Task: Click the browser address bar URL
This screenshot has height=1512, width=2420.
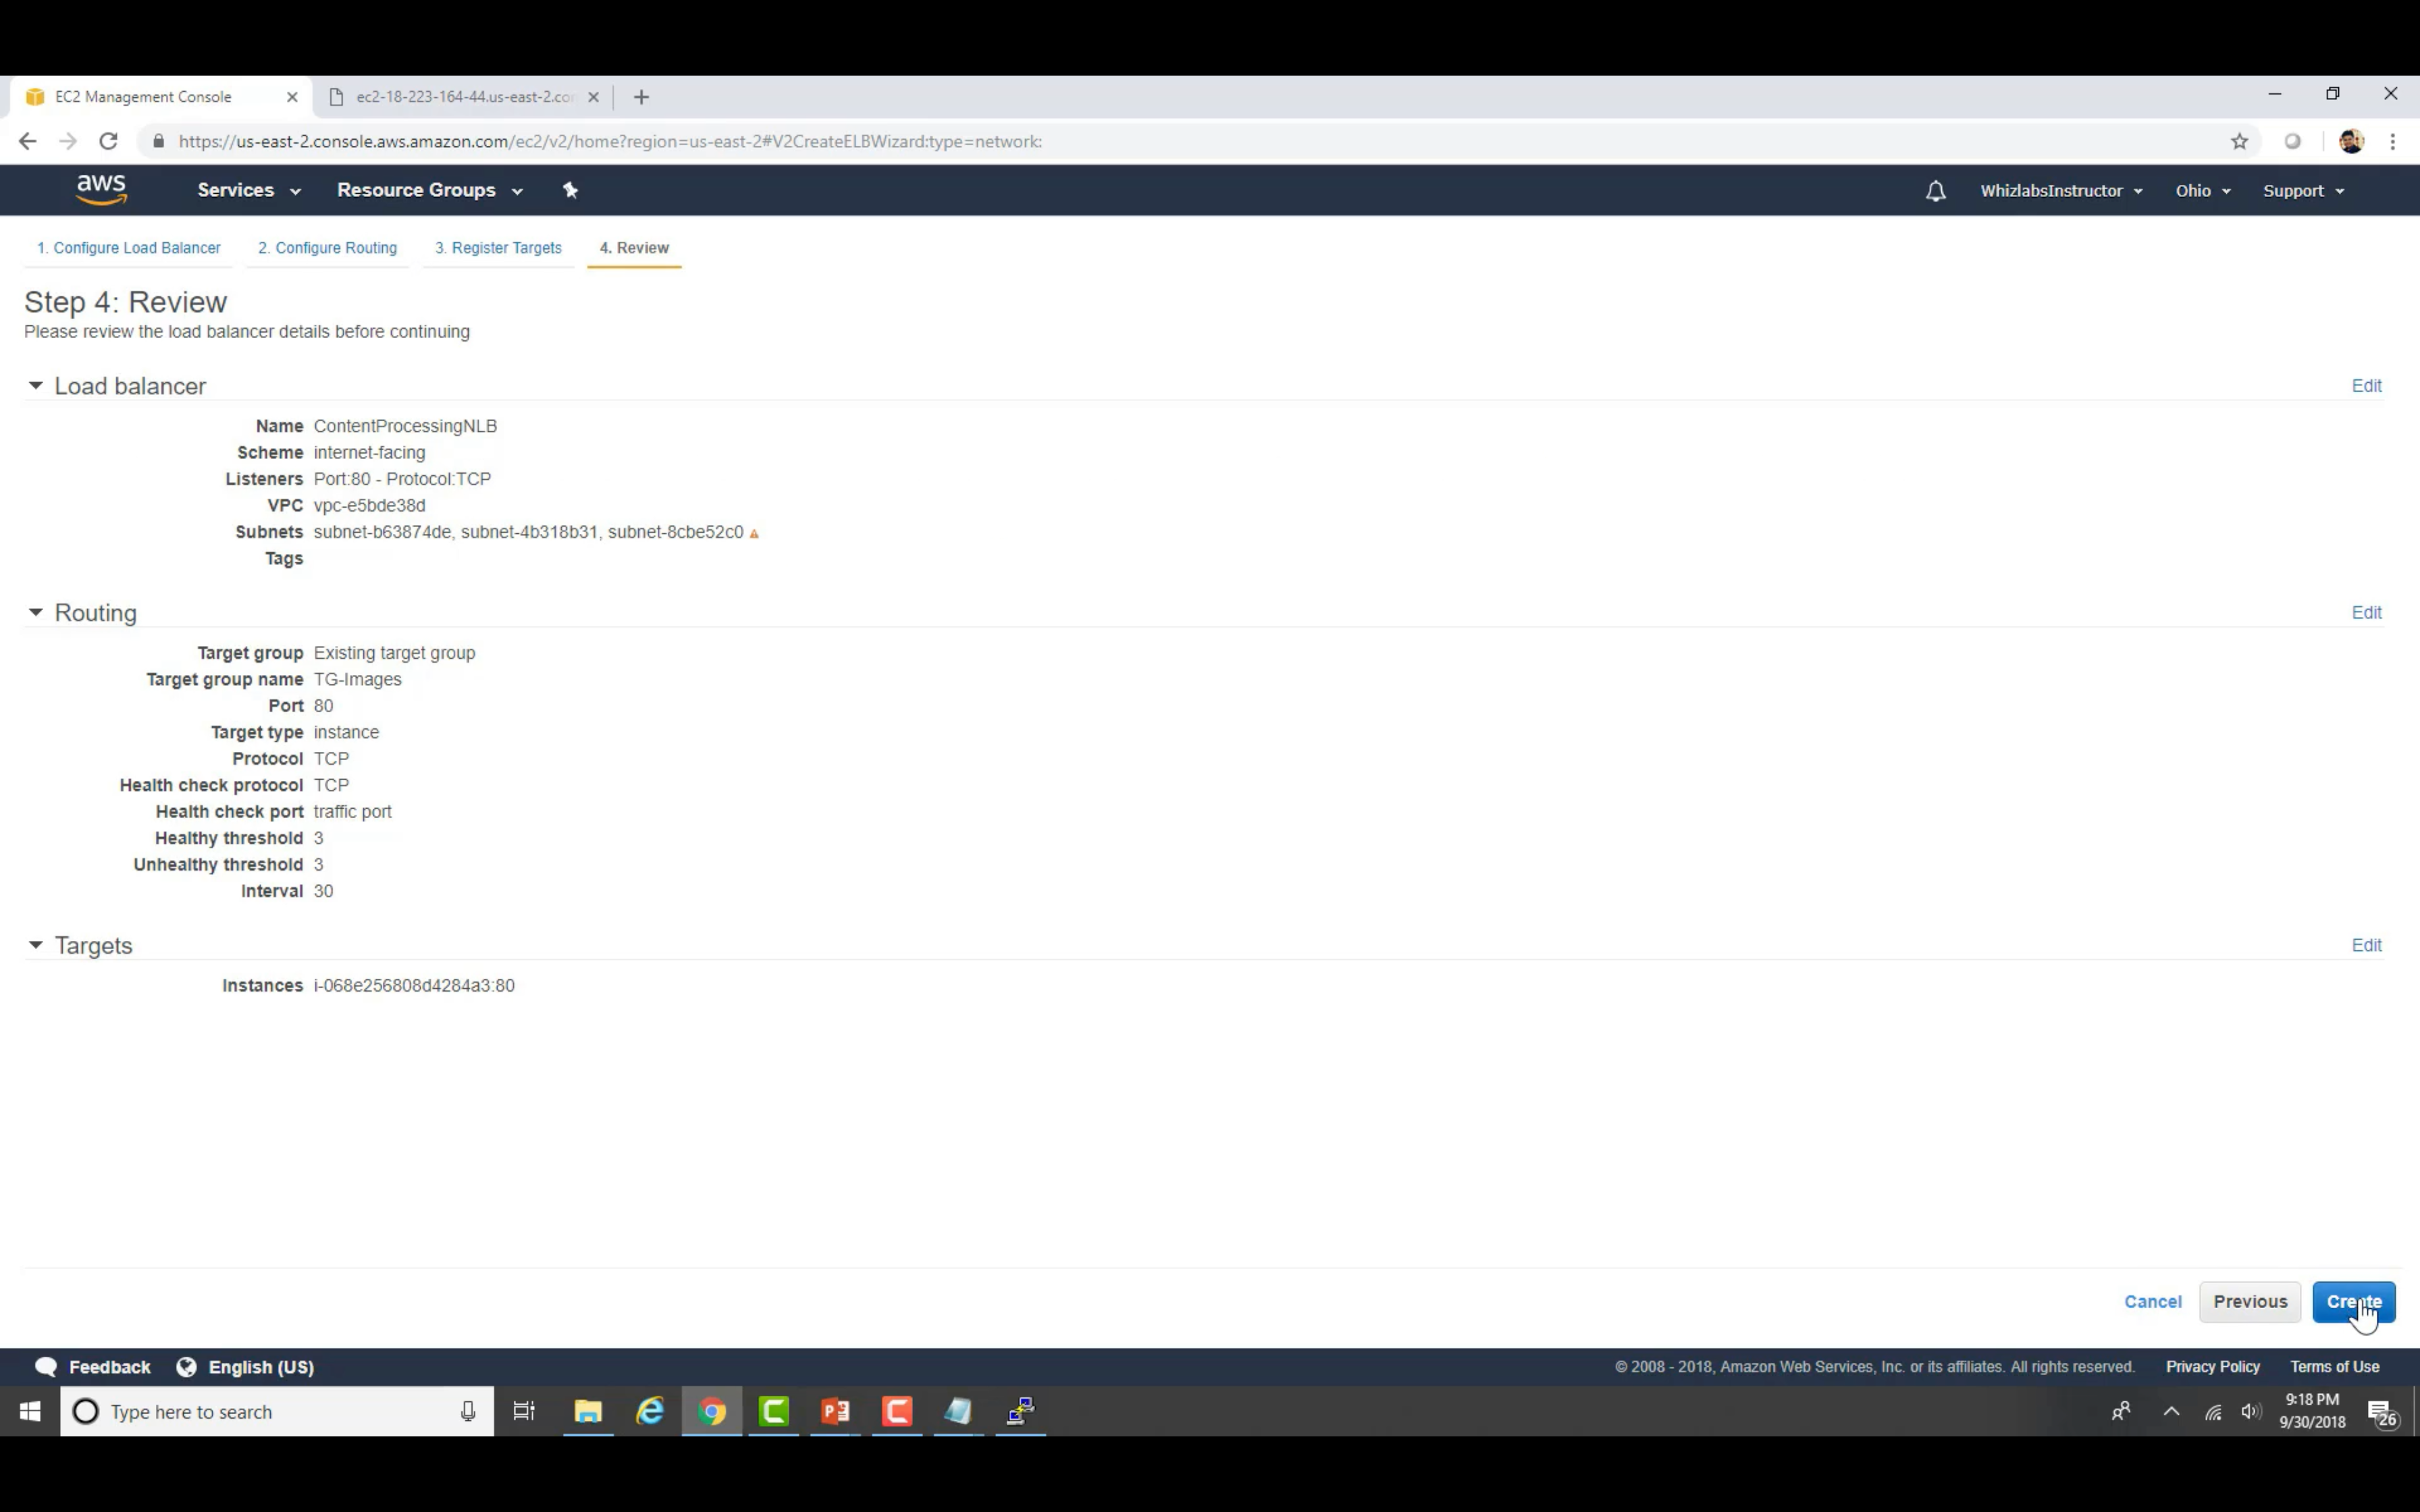Action: [x=610, y=142]
